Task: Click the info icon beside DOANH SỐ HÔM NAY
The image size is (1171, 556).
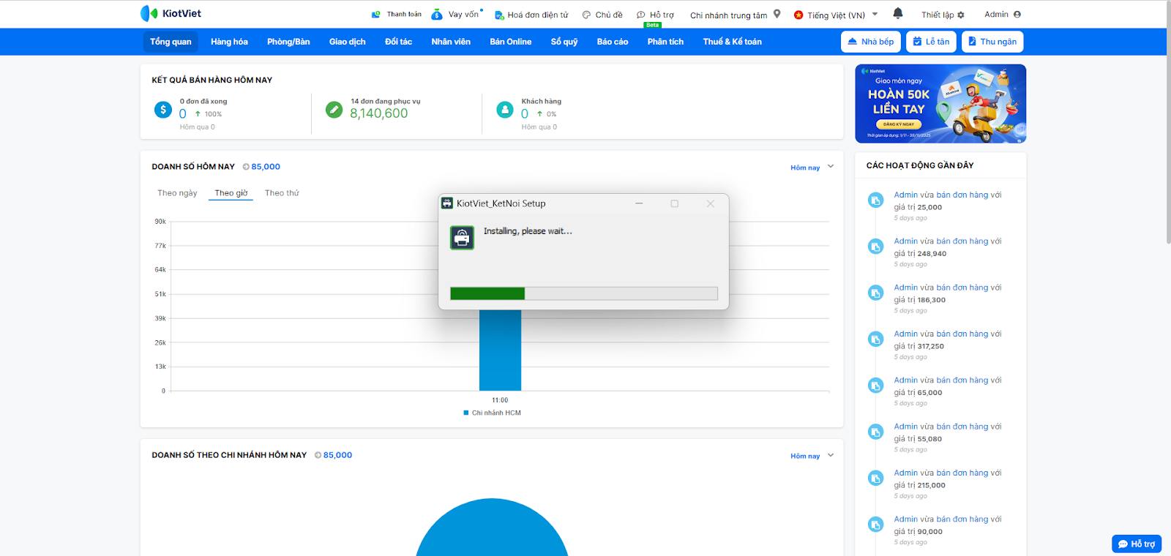Action: [x=246, y=167]
